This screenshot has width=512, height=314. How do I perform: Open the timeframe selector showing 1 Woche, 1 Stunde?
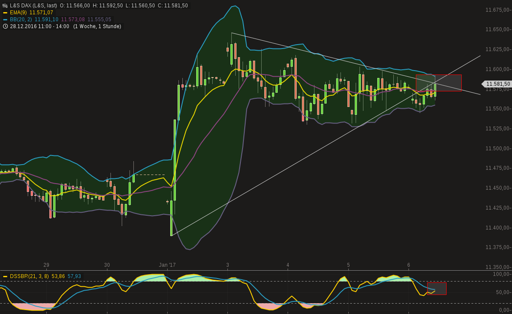tap(97, 26)
